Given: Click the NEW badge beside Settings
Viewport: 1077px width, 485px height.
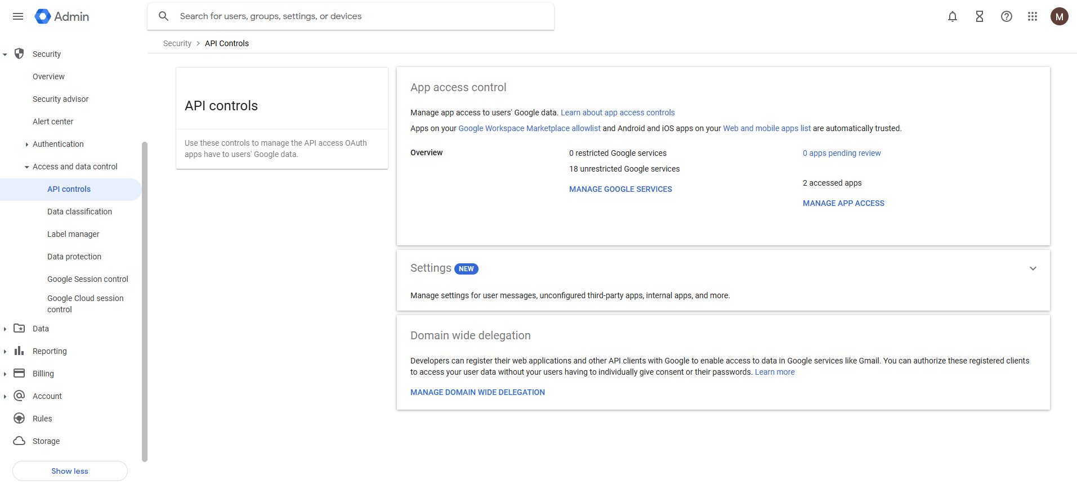Looking at the screenshot, I should click(466, 269).
